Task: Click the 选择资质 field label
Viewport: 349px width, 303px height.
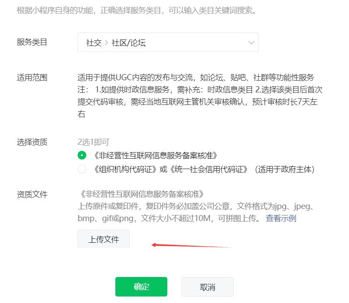Action: point(32,142)
